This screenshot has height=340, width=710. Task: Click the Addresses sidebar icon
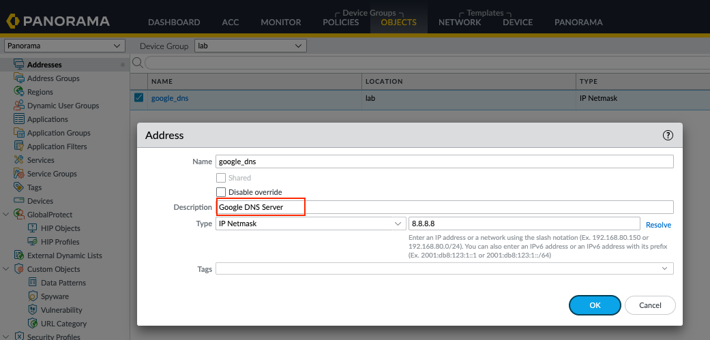point(19,64)
